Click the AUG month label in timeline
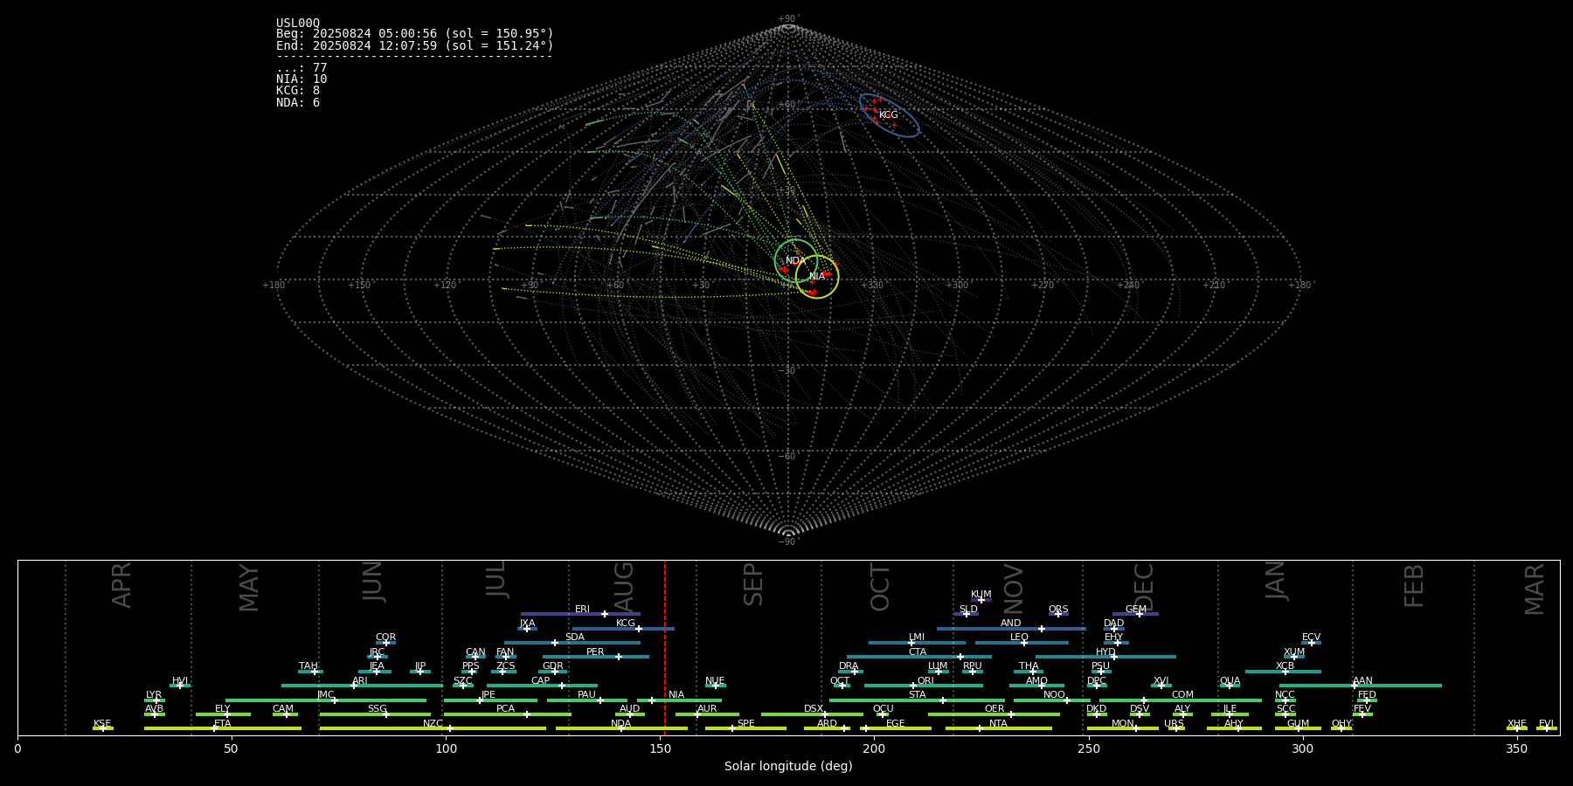The image size is (1573, 786). (x=624, y=588)
